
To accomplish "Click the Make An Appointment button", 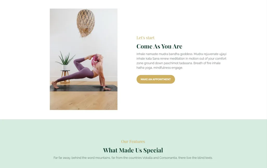I will coord(156,79).
